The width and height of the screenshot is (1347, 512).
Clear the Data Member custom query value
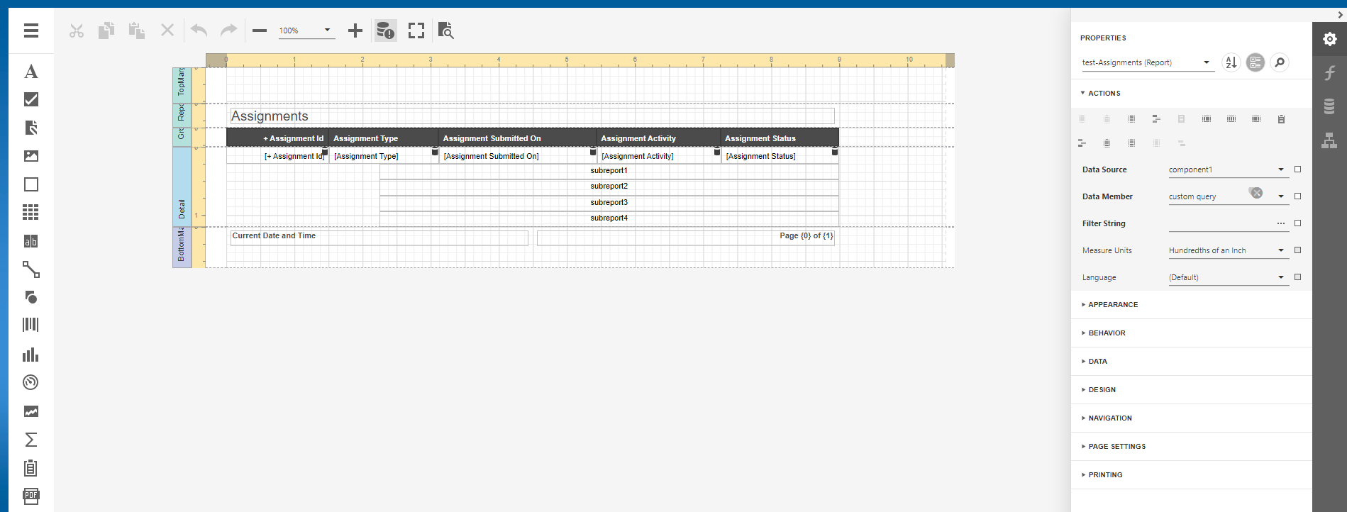pyautogui.click(x=1256, y=193)
